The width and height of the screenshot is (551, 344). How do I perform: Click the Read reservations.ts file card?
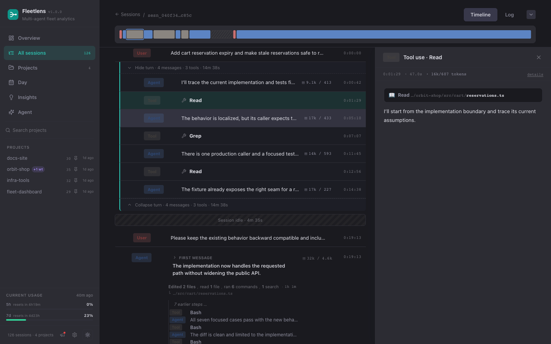point(463,95)
